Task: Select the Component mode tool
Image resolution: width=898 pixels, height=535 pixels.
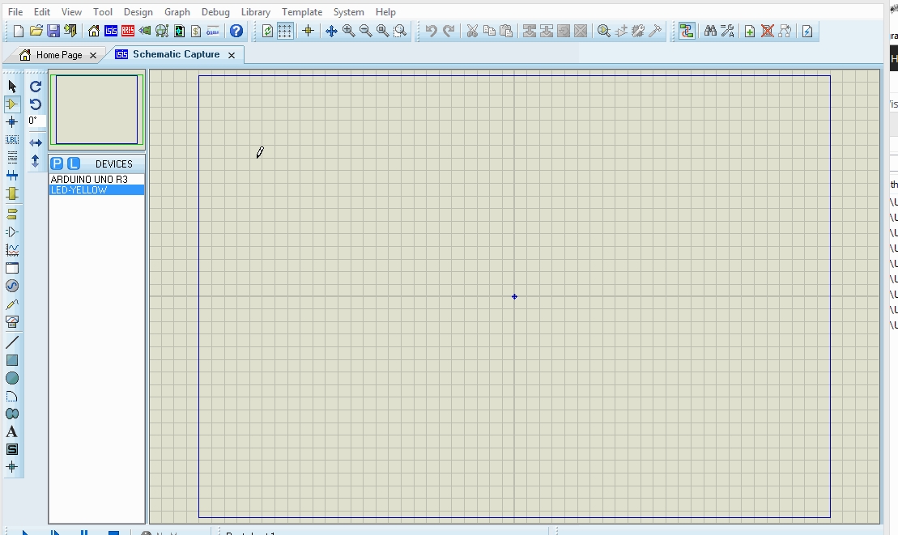Action: point(12,104)
